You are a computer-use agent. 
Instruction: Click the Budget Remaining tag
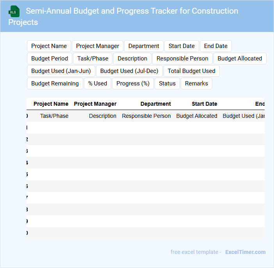(x=55, y=83)
